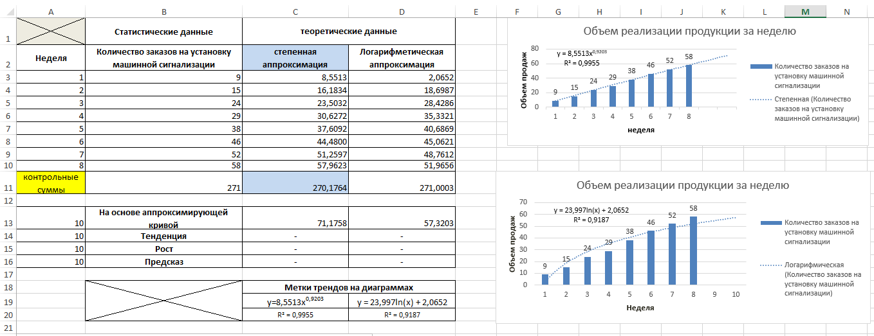Image resolution: width=874 pixels, height=336 pixels.
Task: Click cell 'На основе аппроксимирующей кривой'
Action: pos(163,218)
